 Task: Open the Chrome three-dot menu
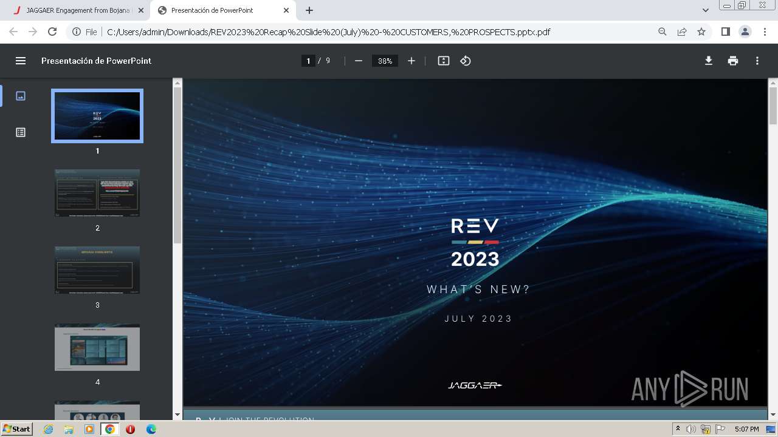[765, 32]
